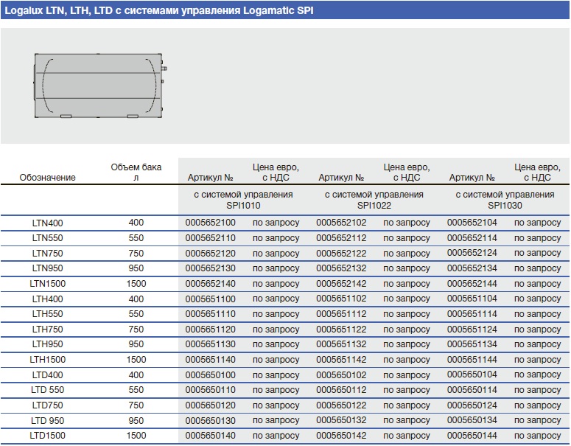Click the 750 volume cell in LTN750 row
Image resolution: width=571 pixels, height=446 pixels.
pos(136,254)
